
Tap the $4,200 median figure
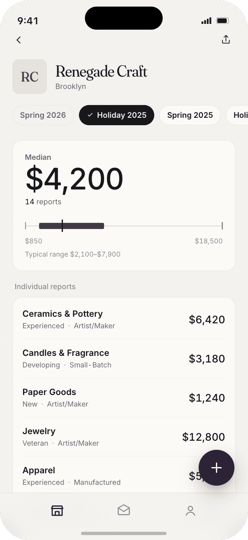coord(74,178)
